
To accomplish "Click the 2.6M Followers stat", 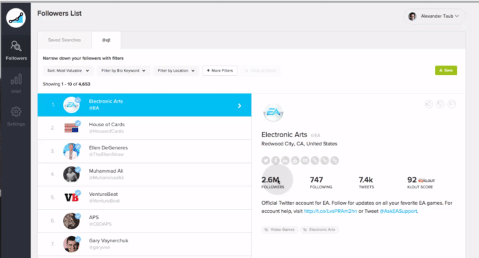I will 272,182.
